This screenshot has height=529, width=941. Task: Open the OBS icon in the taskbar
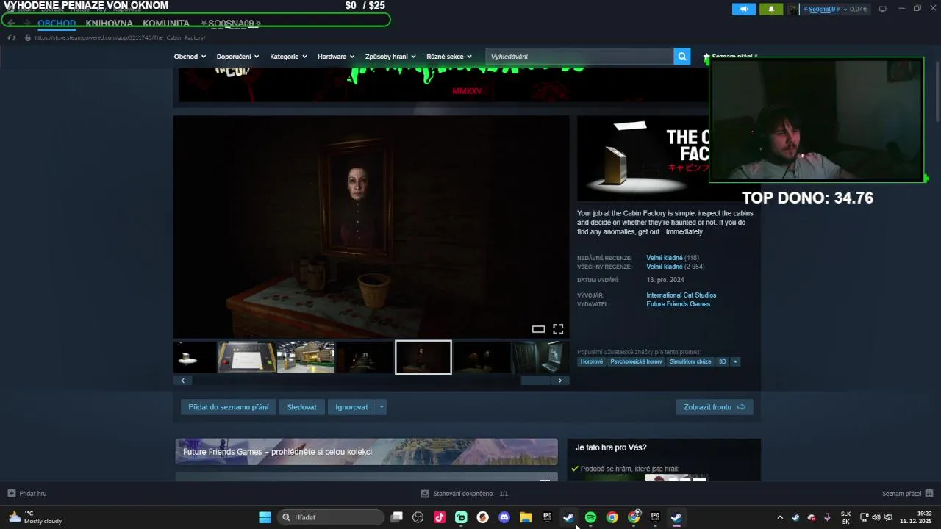[x=418, y=517]
